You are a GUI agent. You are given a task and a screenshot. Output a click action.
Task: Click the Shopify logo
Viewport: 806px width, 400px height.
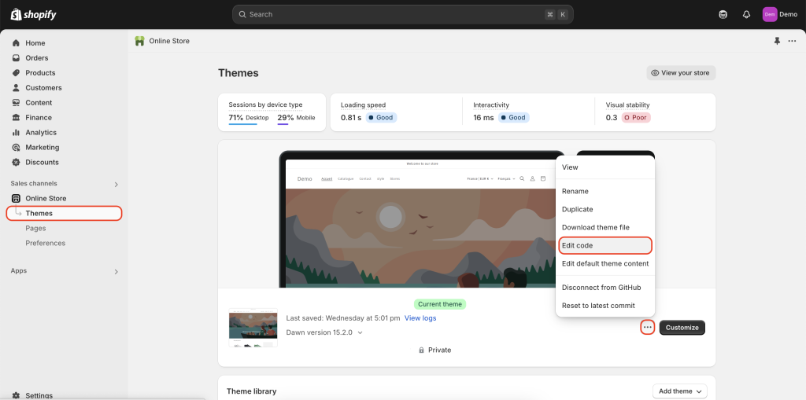[x=33, y=14]
